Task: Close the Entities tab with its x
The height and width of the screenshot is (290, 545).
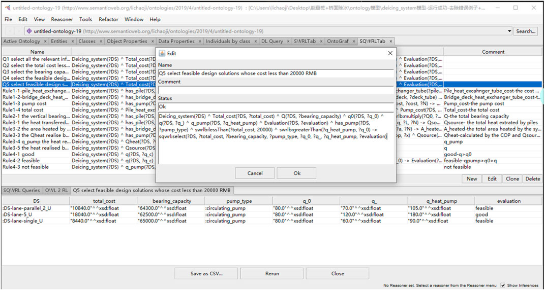Action: tap(73, 41)
